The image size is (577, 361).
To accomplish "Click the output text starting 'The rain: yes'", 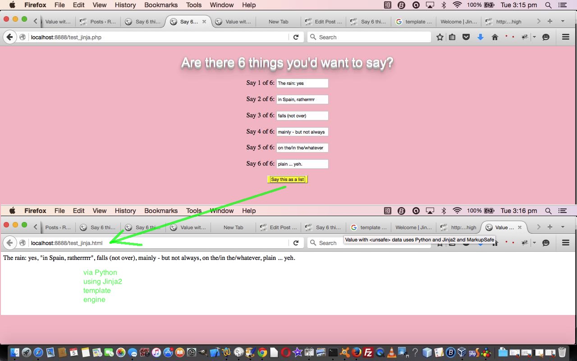I will 149,258.
